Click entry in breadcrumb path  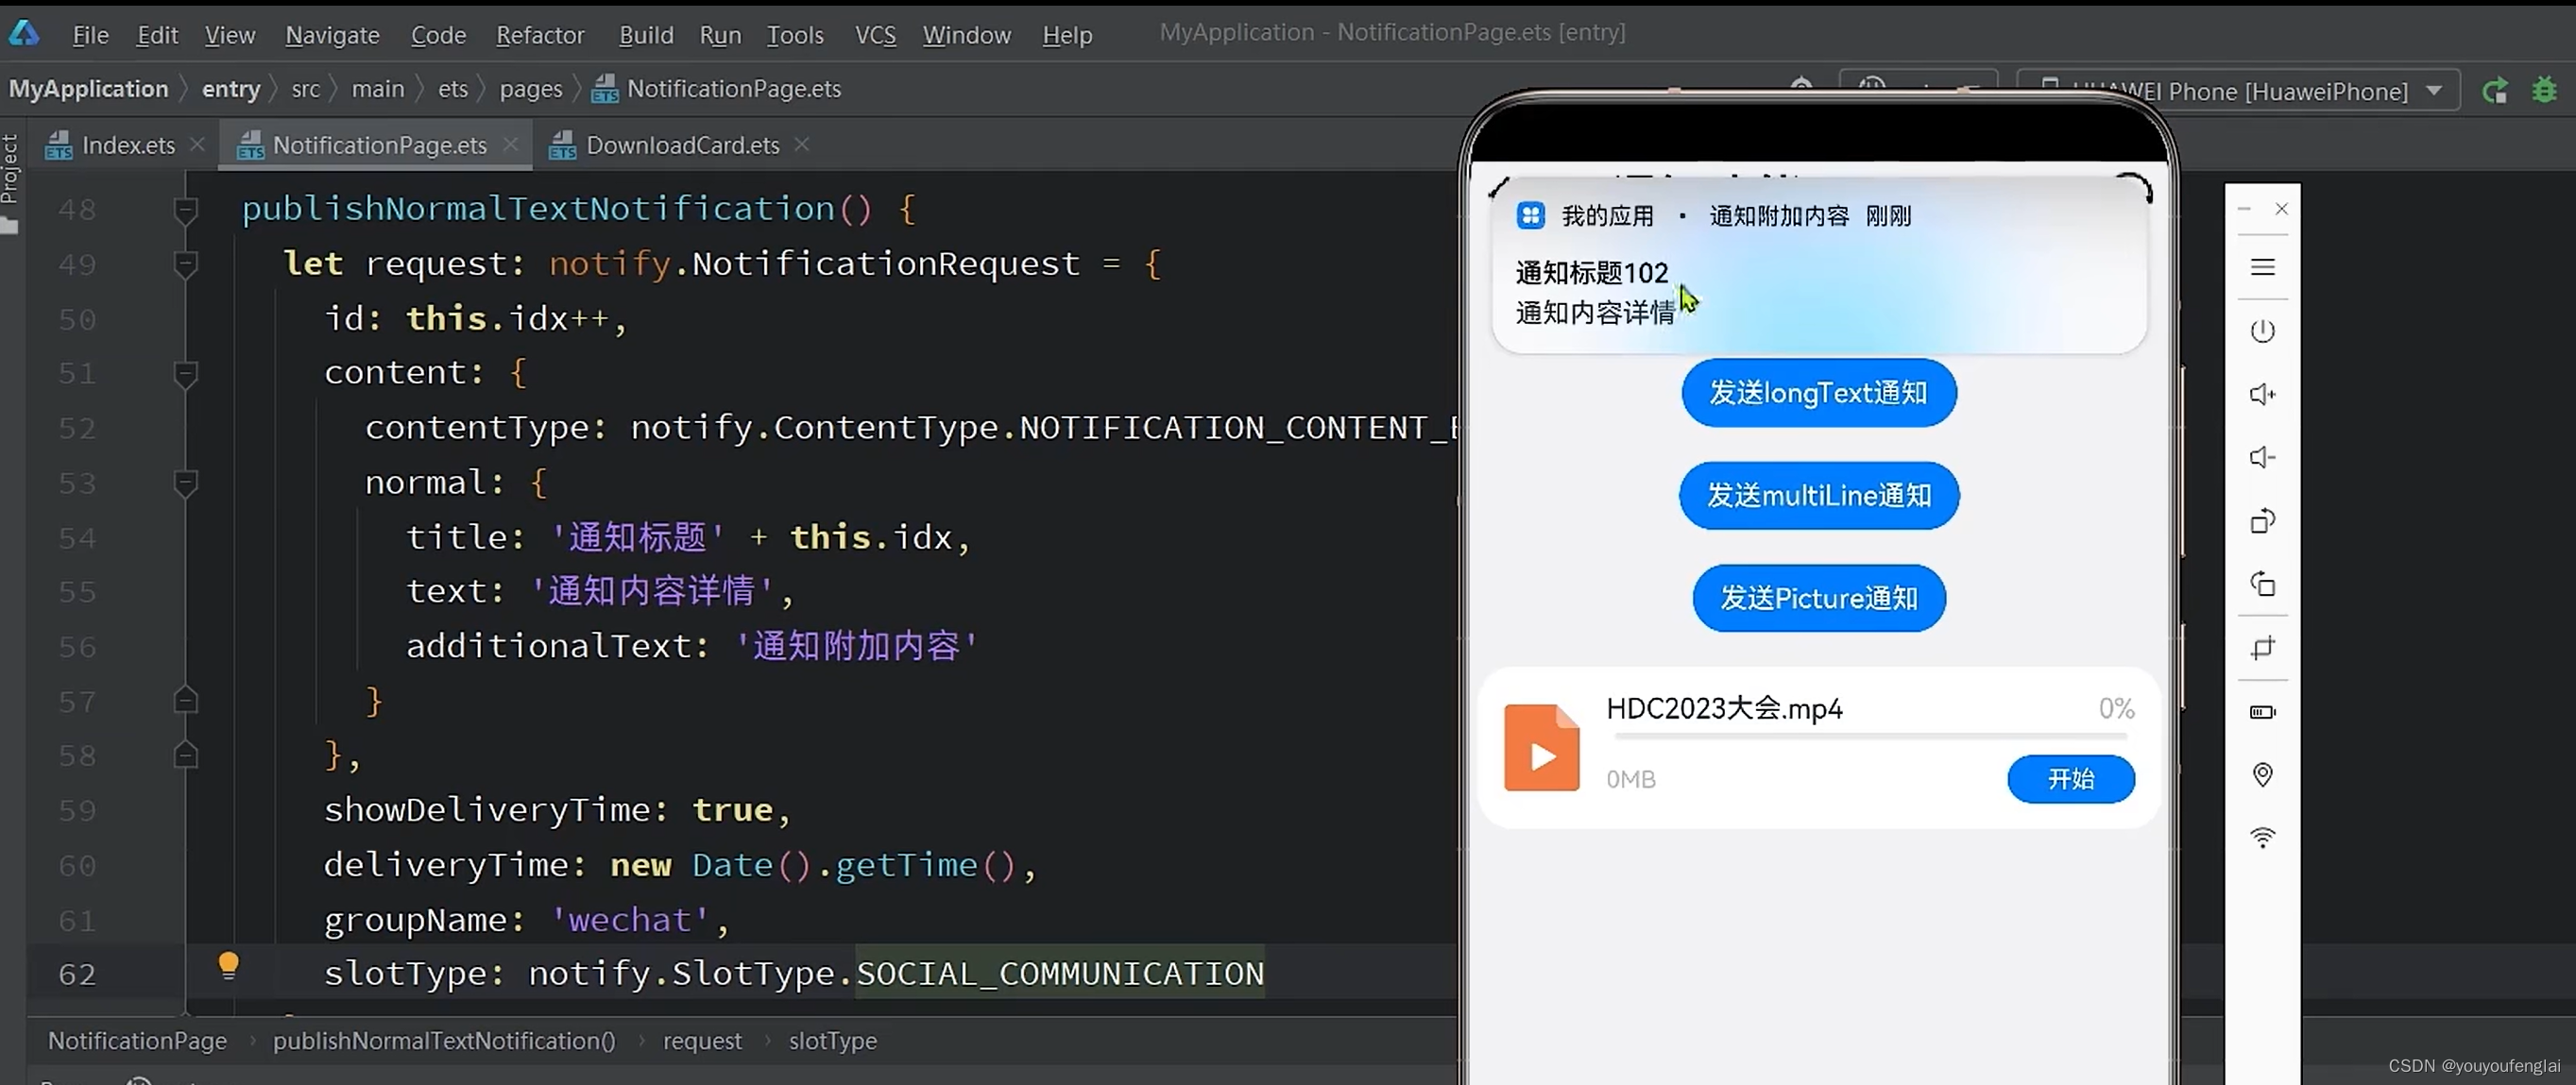coord(231,89)
